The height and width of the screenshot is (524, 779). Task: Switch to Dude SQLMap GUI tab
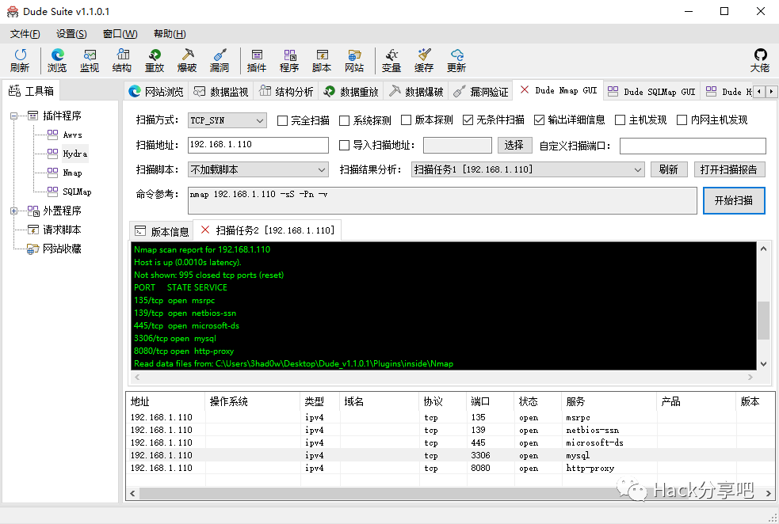click(x=652, y=91)
